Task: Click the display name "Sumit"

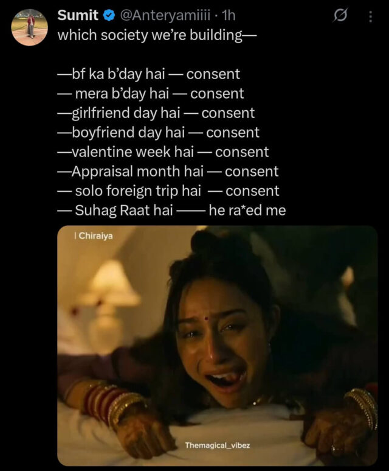Action: tap(78, 15)
